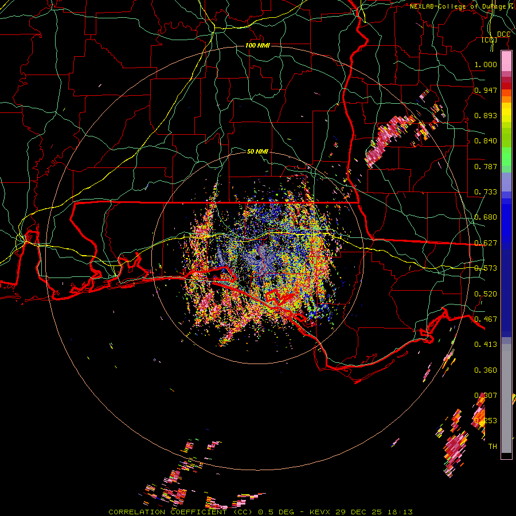Click the 100 NMI range ring label
The image size is (516, 516).
(x=257, y=45)
